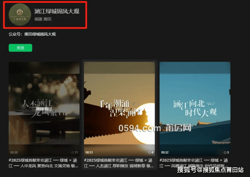The image size is (250, 177).
Task: Play the 涵江向北 时代大观 video thumbnail
Action: tap(195, 109)
